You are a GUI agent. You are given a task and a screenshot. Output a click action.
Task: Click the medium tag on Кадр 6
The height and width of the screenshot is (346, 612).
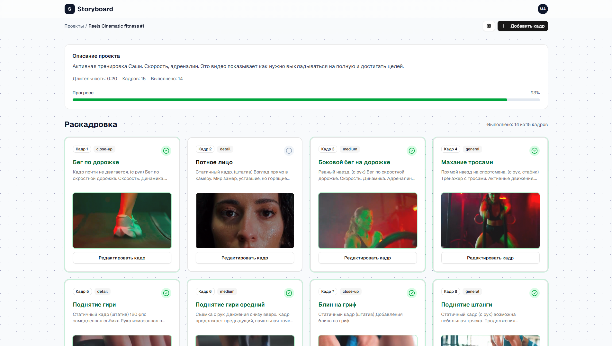(227, 291)
